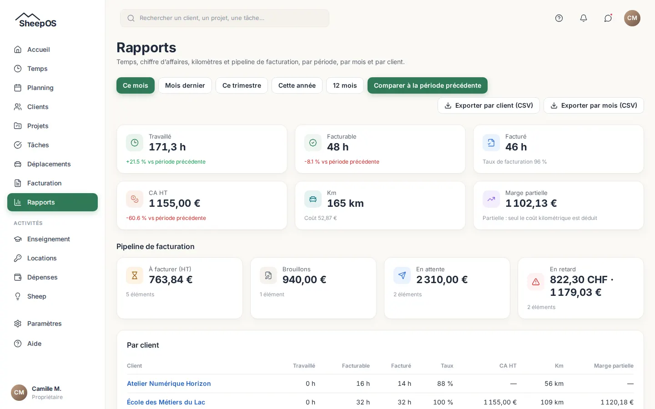
Task: Click the clock icon on Travaillé card
Action: (135, 143)
